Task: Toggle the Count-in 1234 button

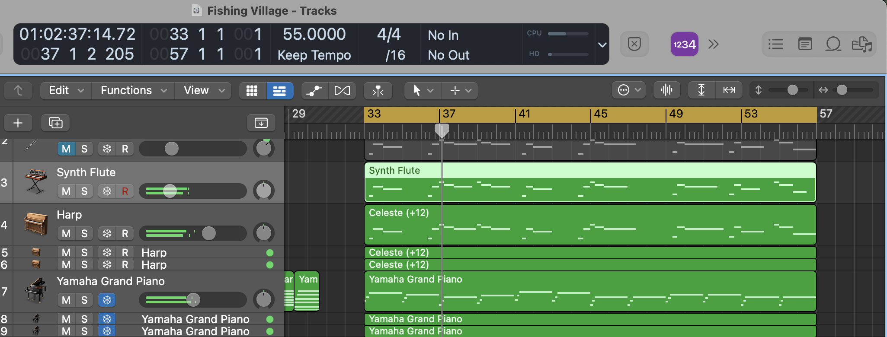Action: (684, 44)
